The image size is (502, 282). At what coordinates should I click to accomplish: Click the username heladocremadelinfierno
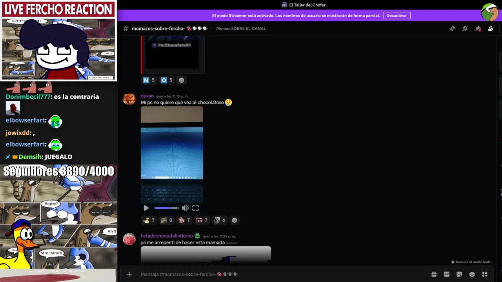click(167, 236)
